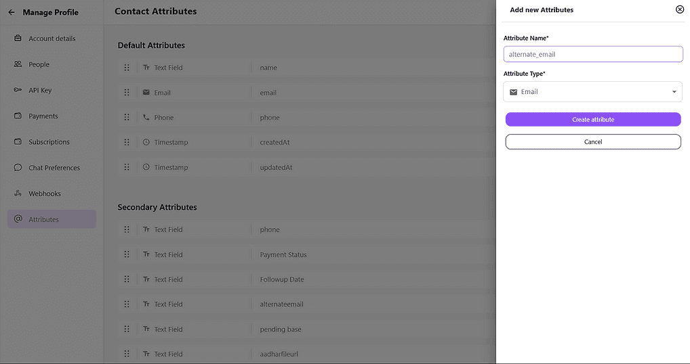Click the drag handle for name attribute
The image size is (690, 364).
click(127, 68)
